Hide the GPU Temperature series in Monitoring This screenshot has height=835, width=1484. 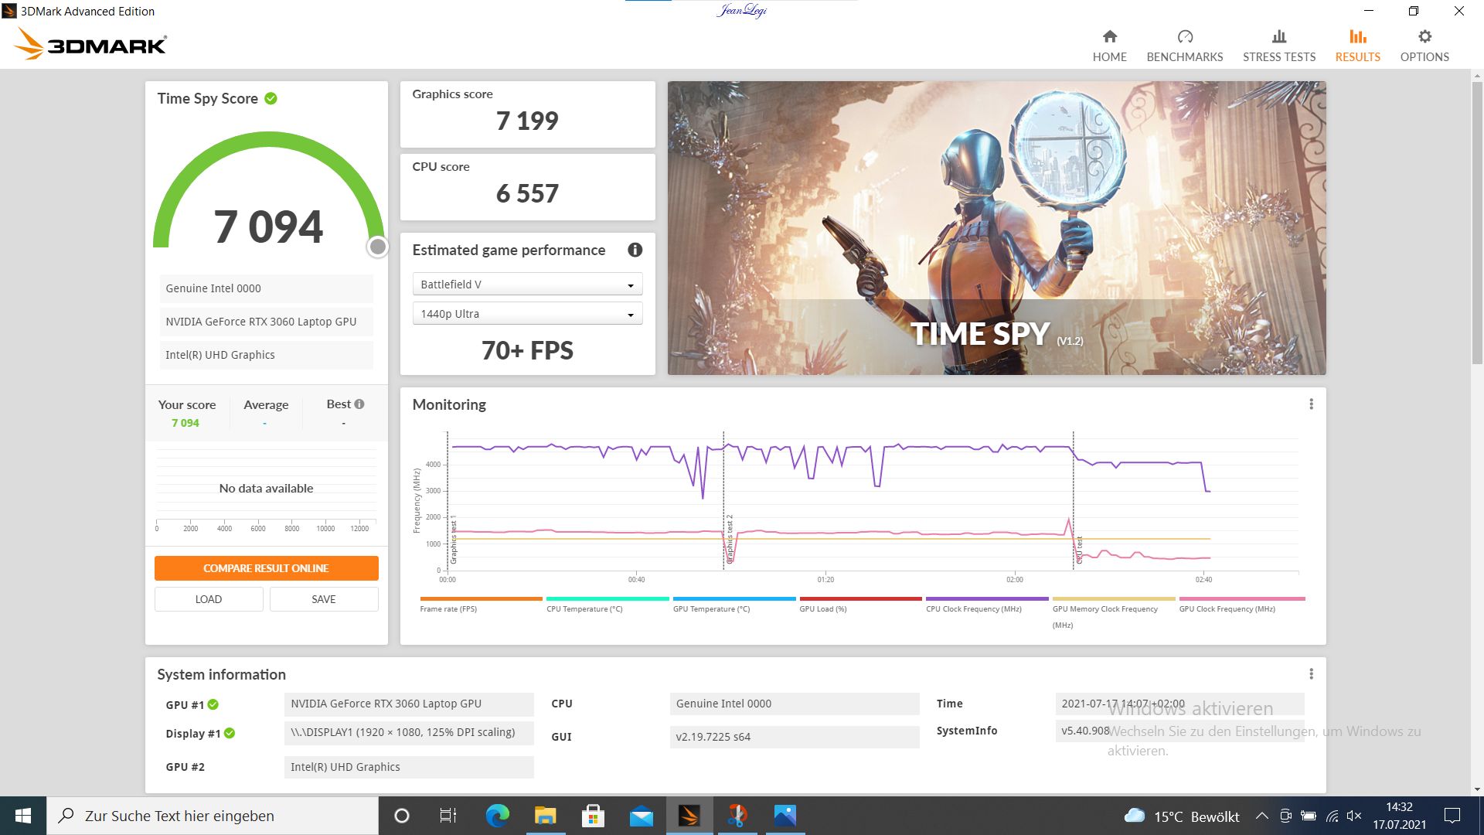pyautogui.click(x=733, y=598)
